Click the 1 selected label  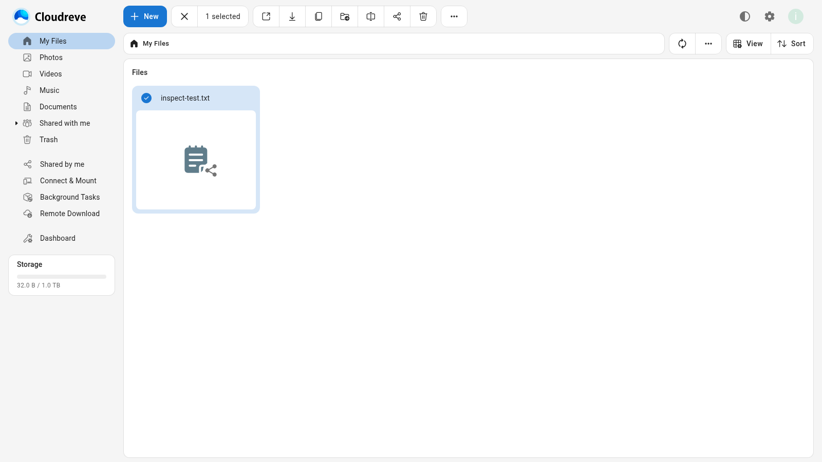pyautogui.click(x=223, y=16)
